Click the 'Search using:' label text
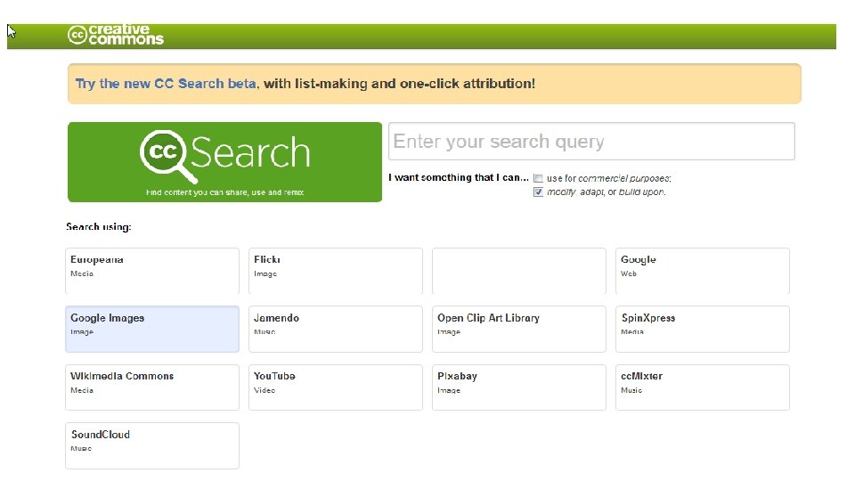 tap(99, 227)
